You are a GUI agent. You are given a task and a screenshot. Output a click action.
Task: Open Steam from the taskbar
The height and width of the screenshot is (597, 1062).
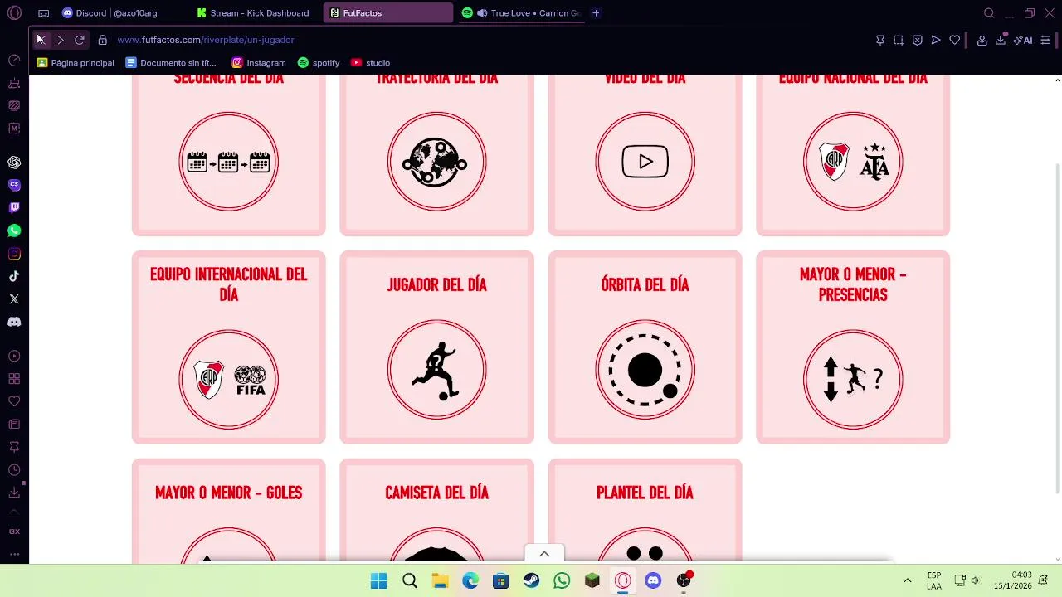click(x=531, y=580)
